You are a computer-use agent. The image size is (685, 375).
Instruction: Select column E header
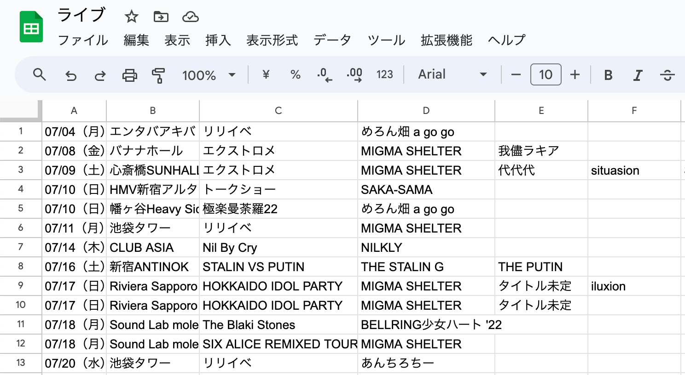coord(541,111)
